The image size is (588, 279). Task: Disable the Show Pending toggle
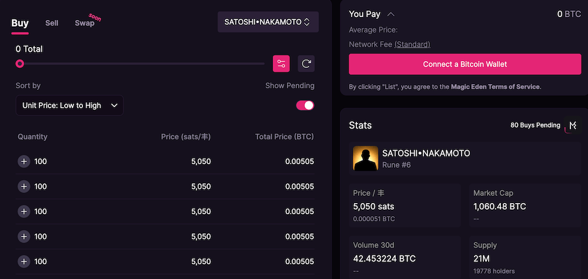(x=305, y=105)
